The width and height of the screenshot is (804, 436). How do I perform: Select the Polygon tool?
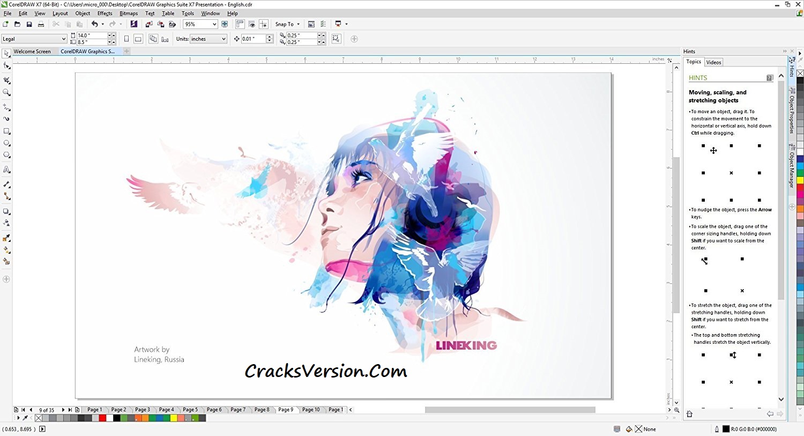tap(6, 155)
